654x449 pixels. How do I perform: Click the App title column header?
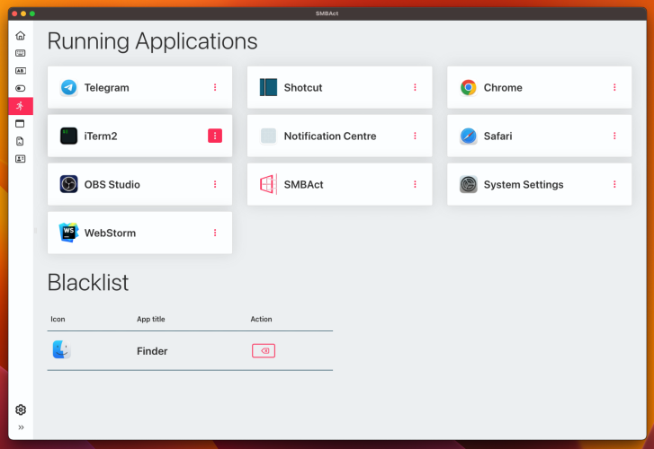151,319
